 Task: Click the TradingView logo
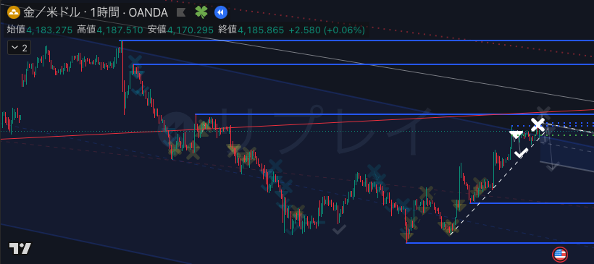point(20,249)
